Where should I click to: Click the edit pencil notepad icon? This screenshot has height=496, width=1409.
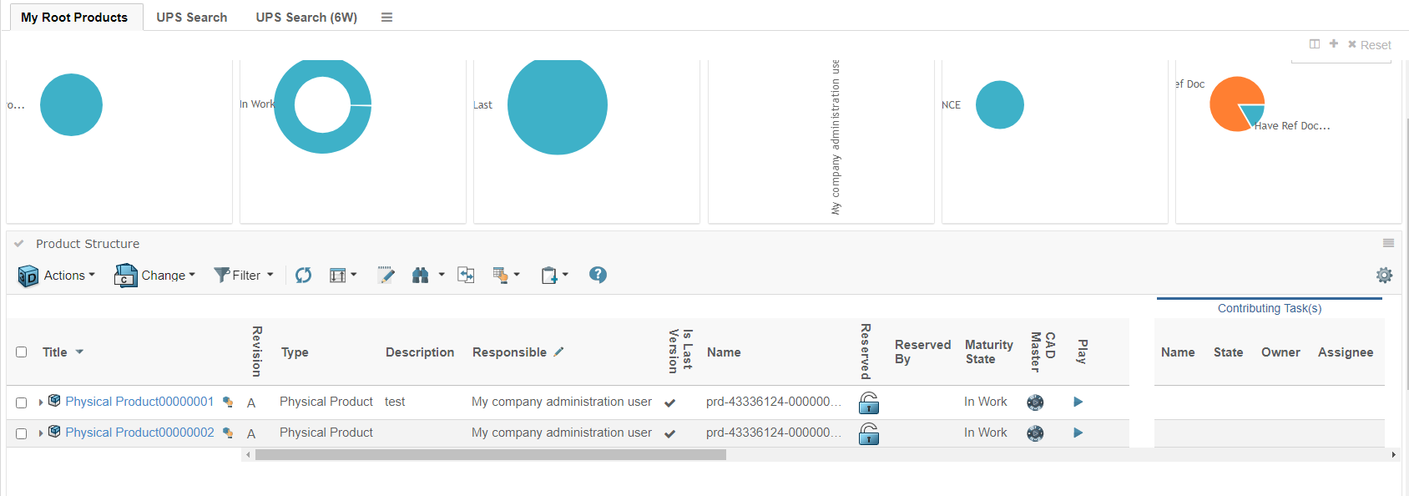point(386,276)
